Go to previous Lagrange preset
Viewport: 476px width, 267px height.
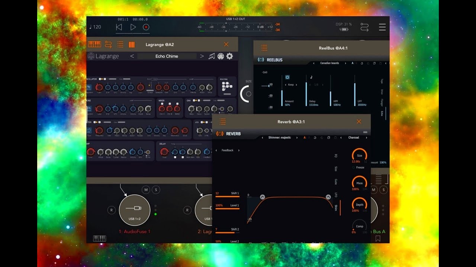tap(132, 56)
